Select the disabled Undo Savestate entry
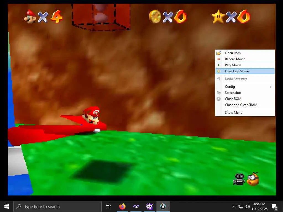 [245, 79]
